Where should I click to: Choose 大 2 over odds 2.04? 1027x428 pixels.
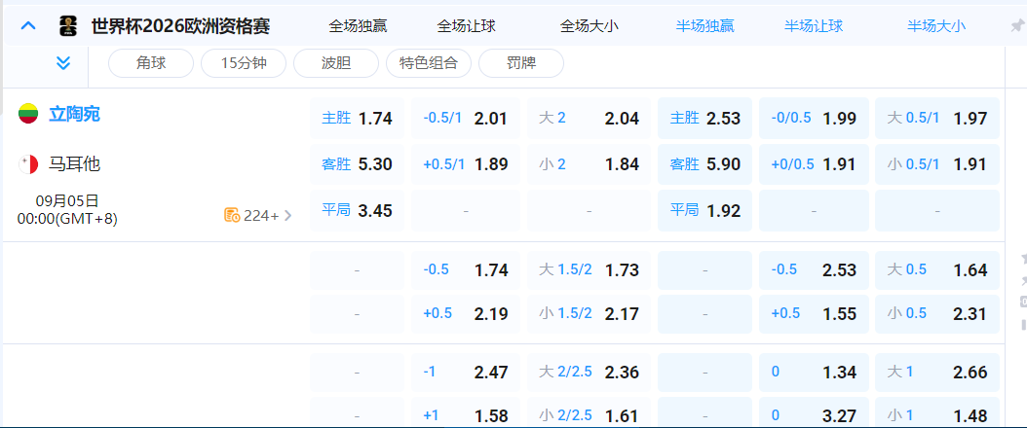[589, 119]
